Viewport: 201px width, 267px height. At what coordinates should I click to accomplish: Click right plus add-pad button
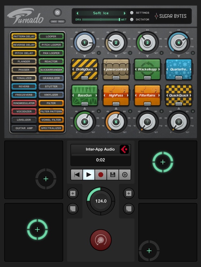(129, 193)
